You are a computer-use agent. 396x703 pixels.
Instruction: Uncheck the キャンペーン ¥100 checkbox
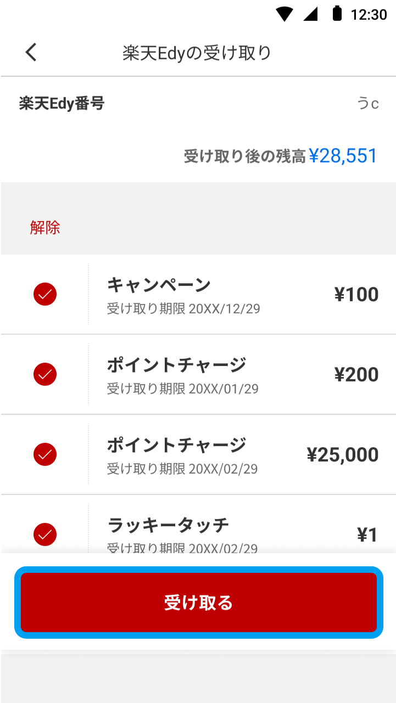pos(45,295)
